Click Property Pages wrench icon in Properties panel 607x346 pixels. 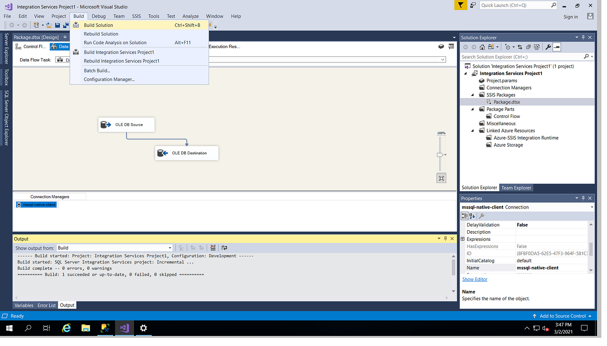pyautogui.click(x=482, y=215)
